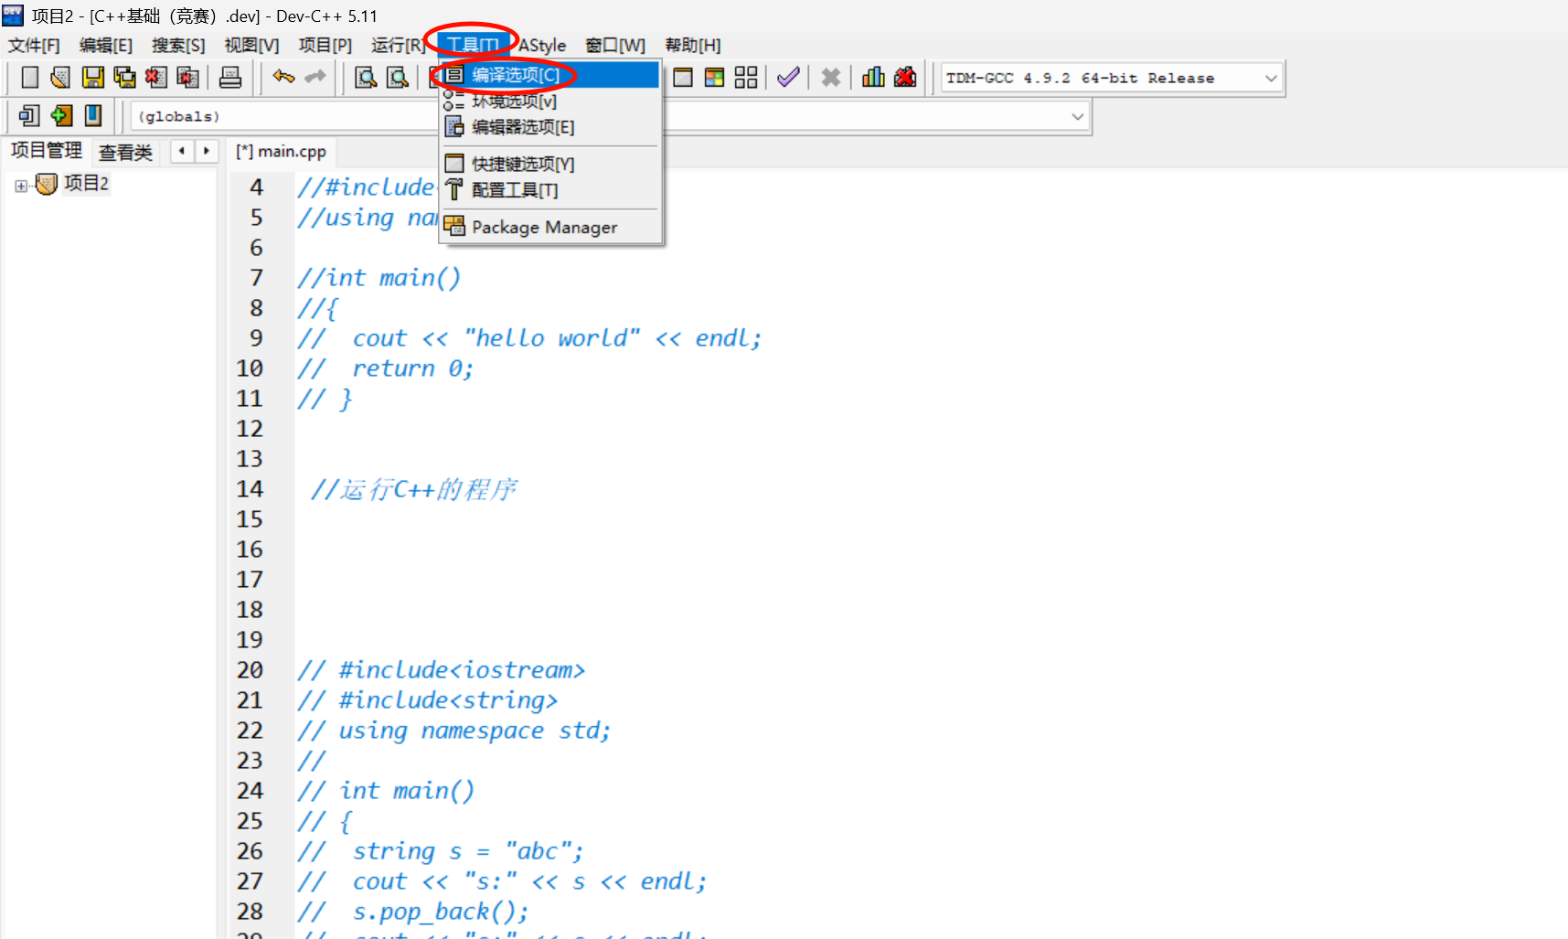Click the line "// using namespace std;"
Screen dimensions: 1568x939
coord(453,731)
